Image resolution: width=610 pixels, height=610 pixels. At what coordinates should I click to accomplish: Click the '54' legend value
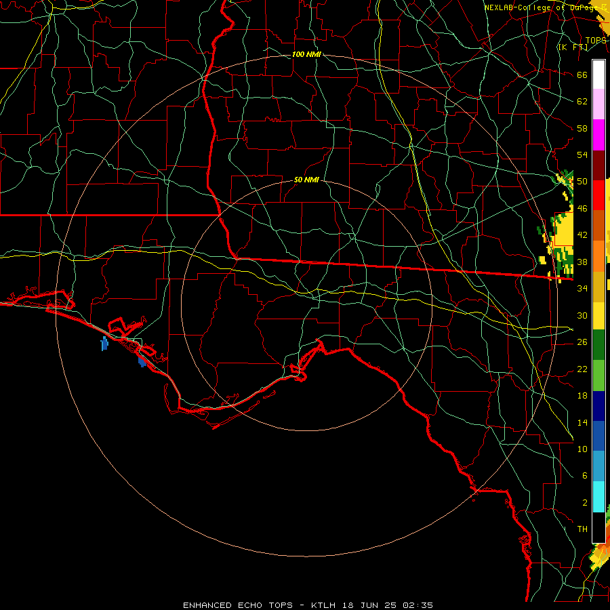[582, 155]
